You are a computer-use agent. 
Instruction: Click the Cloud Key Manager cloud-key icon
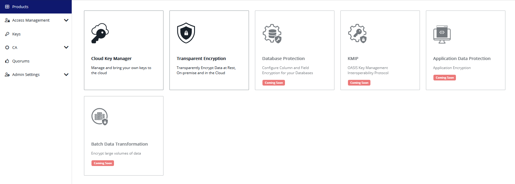(x=100, y=33)
